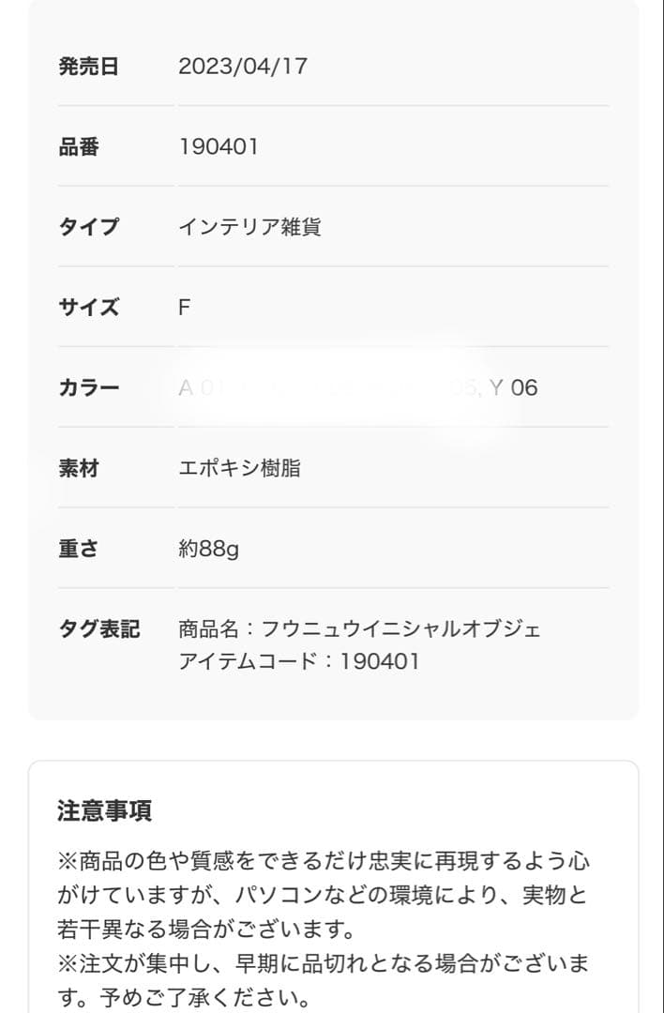The width and height of the screenshot is (664, 1013).
Task: Select the 商品名 フウニュウイニシャルオブジェ line
Action: click(x=359, y=628)
